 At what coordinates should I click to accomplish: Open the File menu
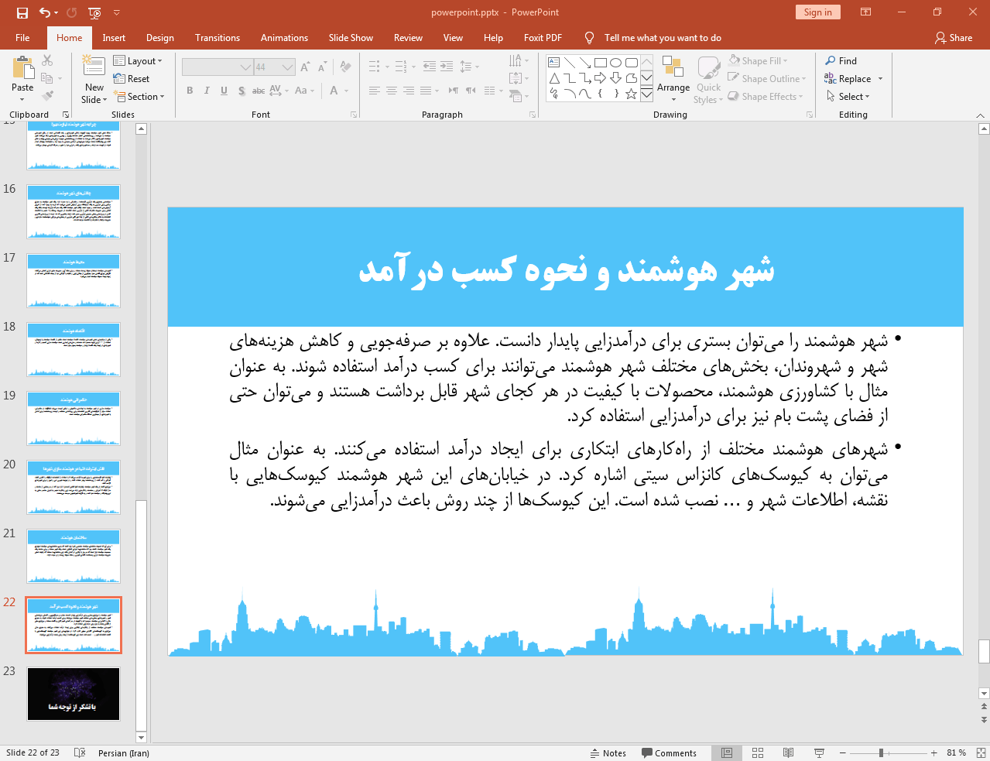tap(22, 38)
